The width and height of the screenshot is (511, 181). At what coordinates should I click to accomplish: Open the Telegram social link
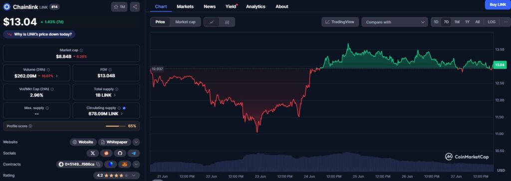(x=134, y=153)
